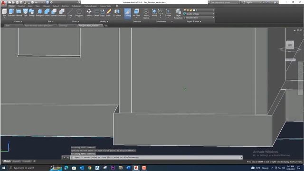The width and height of the screenshot is (304, 171).
Task: Expand the Edit panel
Action: [x=51, y=21]
